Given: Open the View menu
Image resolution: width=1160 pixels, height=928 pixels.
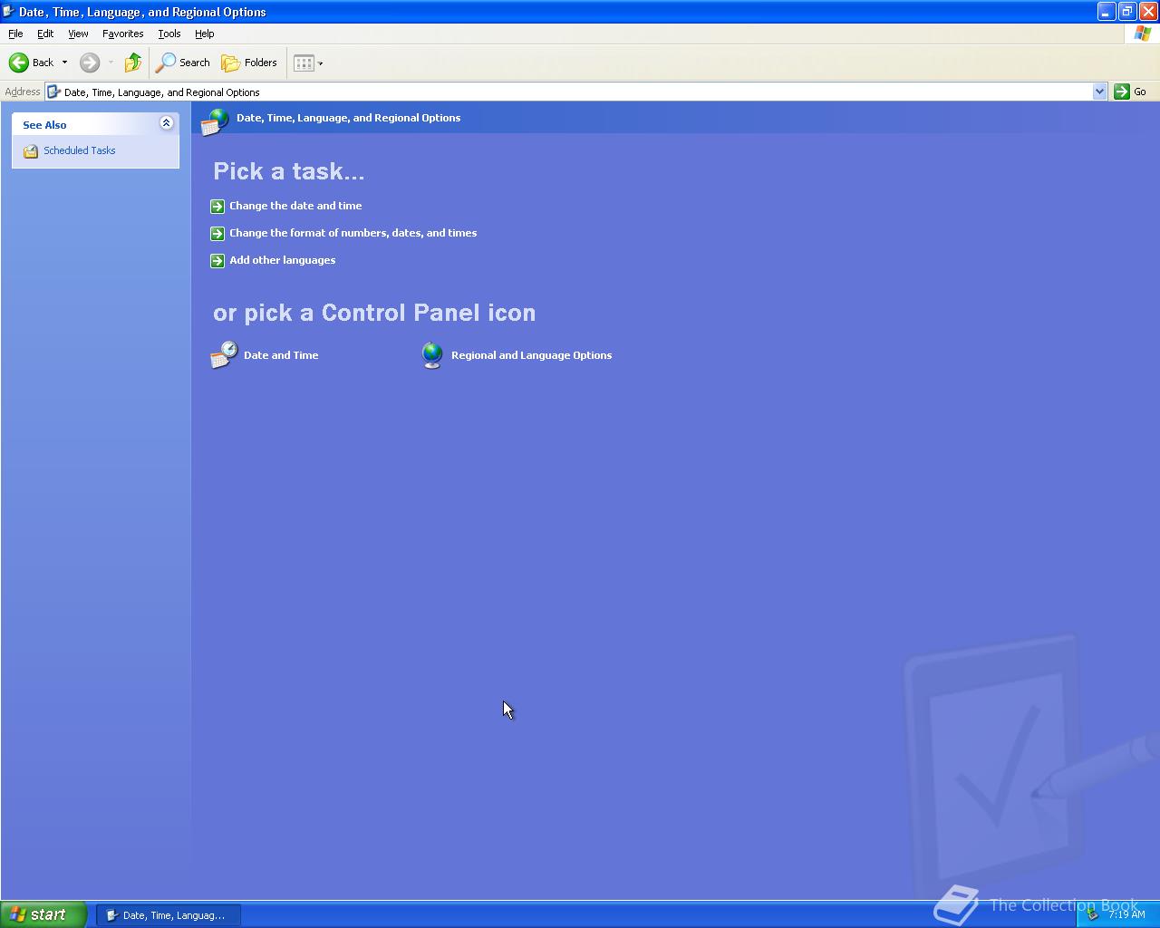Looking at the screenshot, I should [x=78, y=34].
